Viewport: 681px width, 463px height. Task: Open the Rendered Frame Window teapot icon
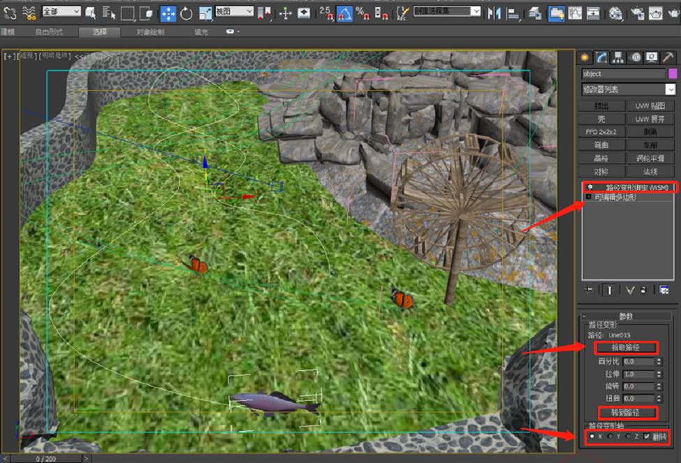655,13
